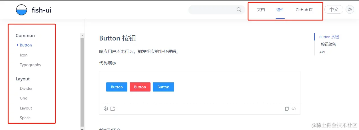Screen dimensions: 359x130
Task: Open the 文档 nav tab
Action: pos(261,10)
